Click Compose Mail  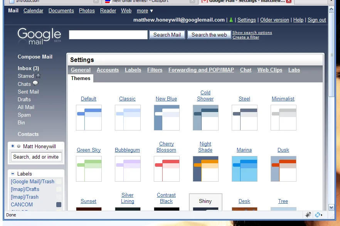[x=35, y=57]
